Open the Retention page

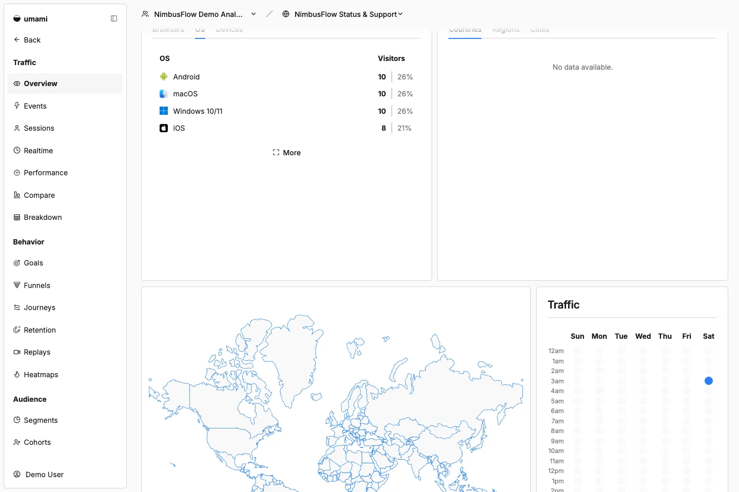tap(65, 330)
